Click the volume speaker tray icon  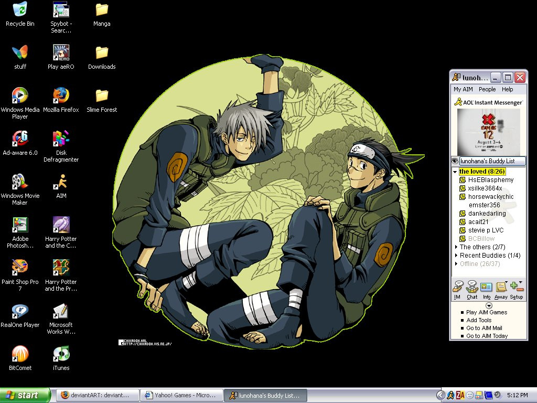[498, 395]
